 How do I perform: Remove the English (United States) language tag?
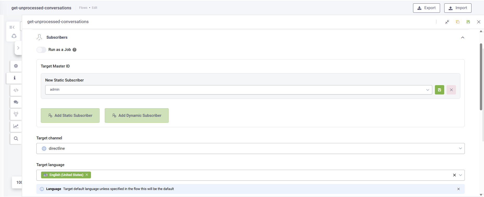pyautogui.click(x=87, y=175)
